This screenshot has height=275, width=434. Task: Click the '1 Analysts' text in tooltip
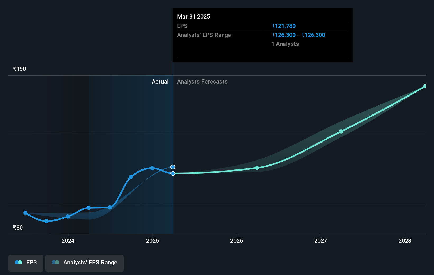point(285,44)
